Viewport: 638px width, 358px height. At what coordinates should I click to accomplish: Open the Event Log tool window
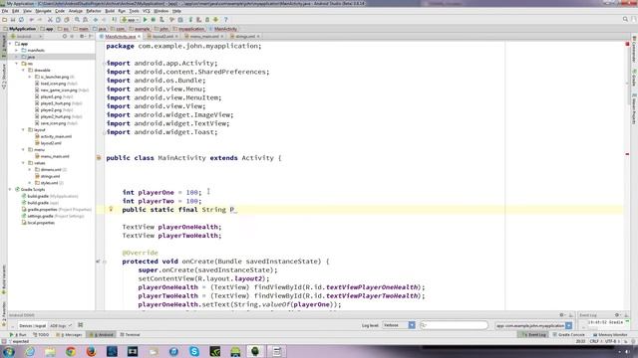[534, 334]
